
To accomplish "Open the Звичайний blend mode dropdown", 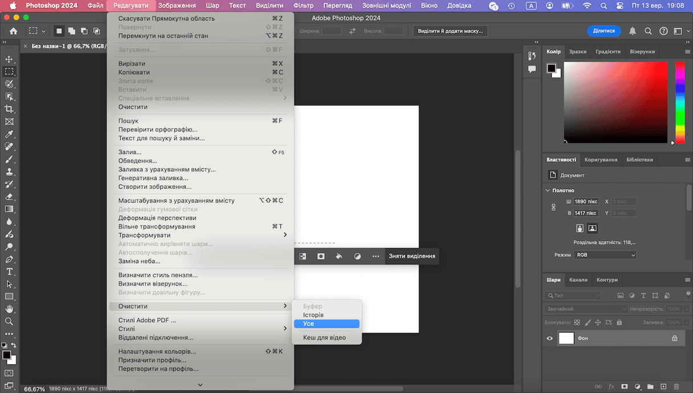I will coord(586,309).
